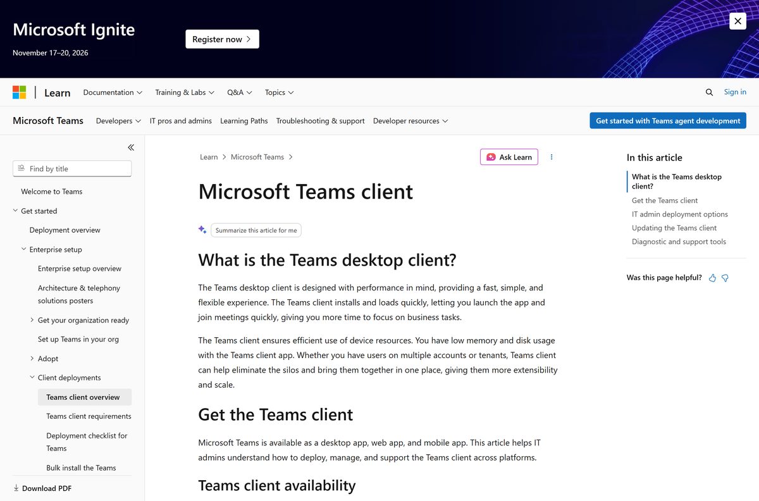This screenshot has width=759, height=501.
Task: Click Summarize this article for me
Action: click(256, 230)
